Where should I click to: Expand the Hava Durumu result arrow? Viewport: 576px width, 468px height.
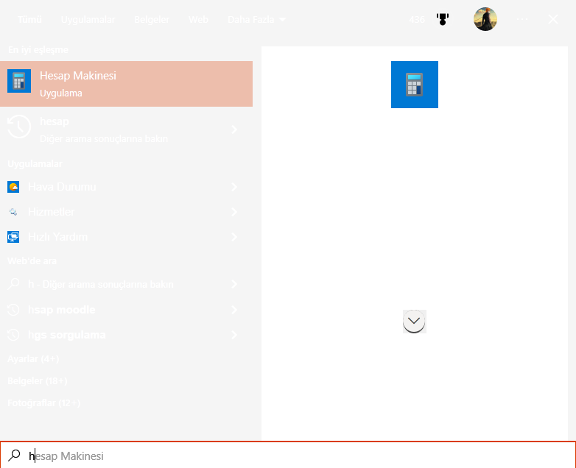[234, 187]
